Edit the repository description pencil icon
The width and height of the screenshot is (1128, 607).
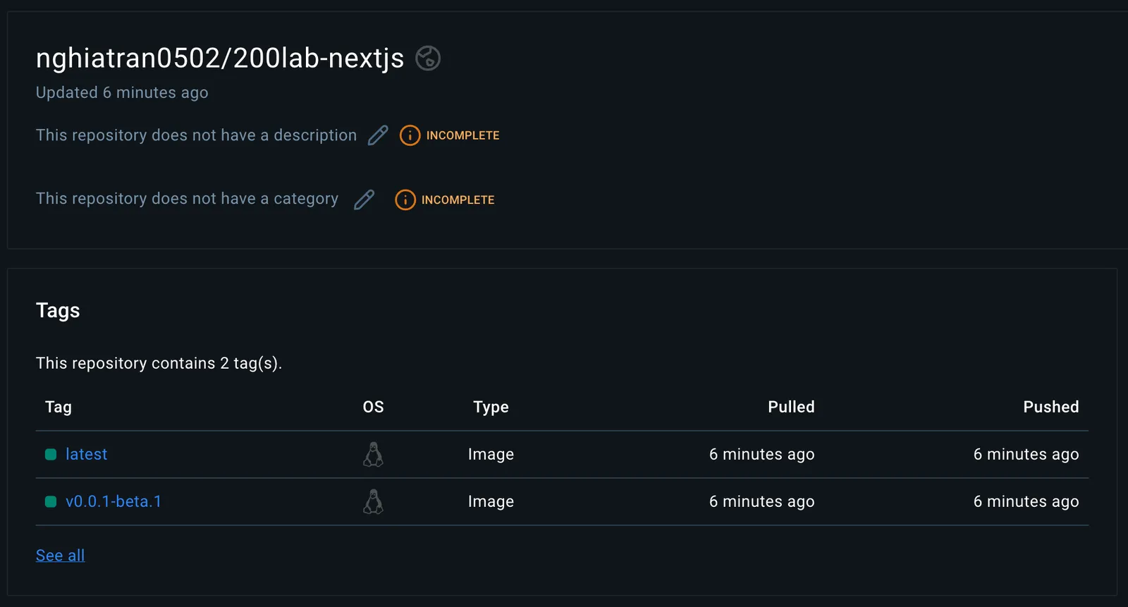[x=378, y=135]
